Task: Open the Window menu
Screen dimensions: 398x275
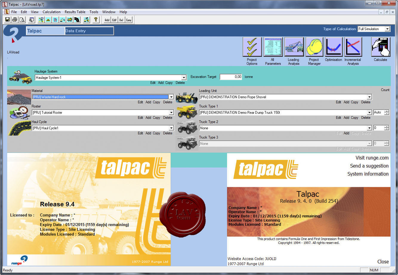Action: 109,12
